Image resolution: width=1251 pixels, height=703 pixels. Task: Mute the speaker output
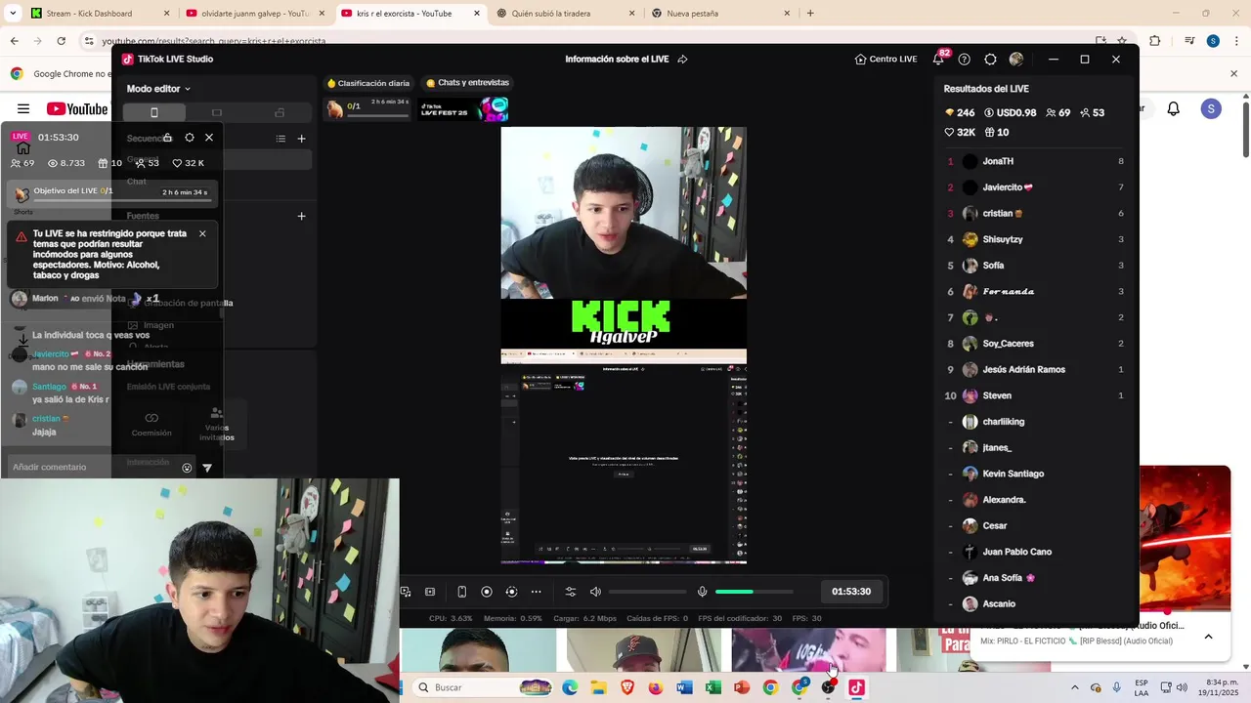click(x=595, y=592)
